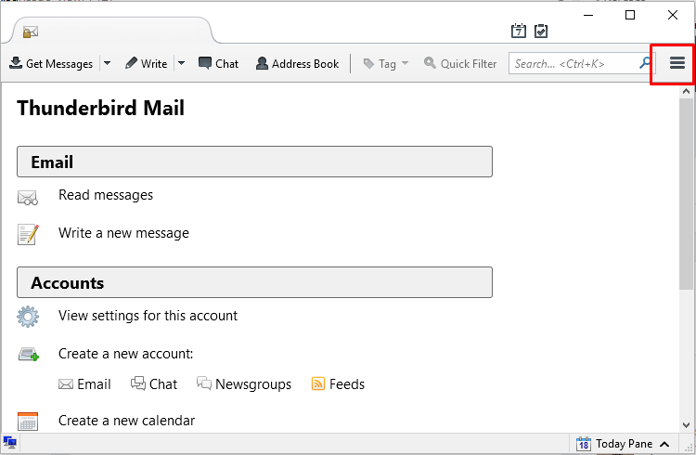Image resolution: width=696 pixels, height=455 pixels.
Task: Toggle the Today Pane
Action: coord(623,444)
